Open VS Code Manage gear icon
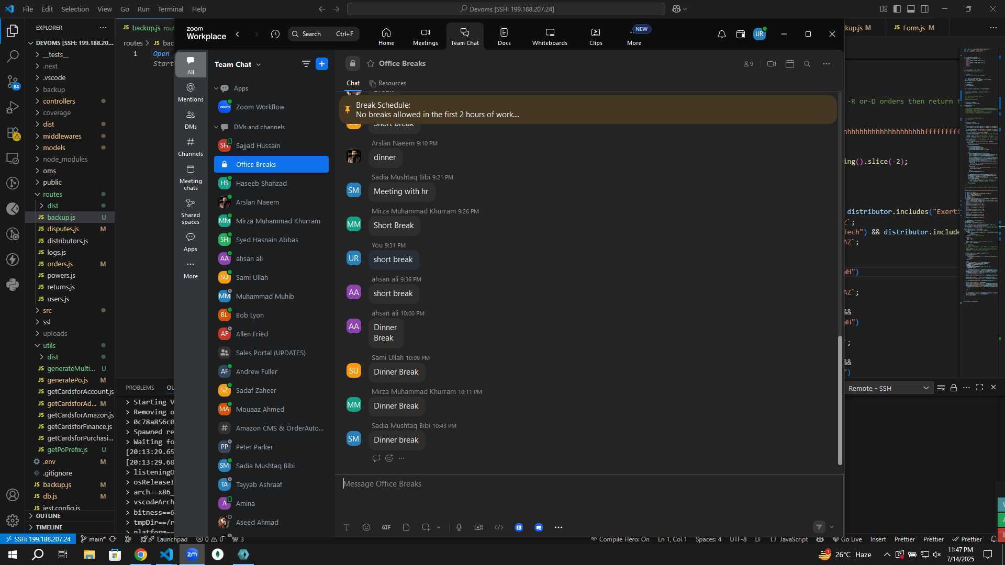 [x=13, y=521]
